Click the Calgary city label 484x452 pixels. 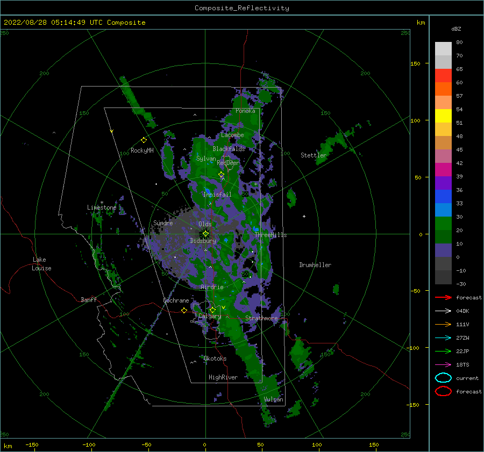pyautogui.click(x=210, y=316)
